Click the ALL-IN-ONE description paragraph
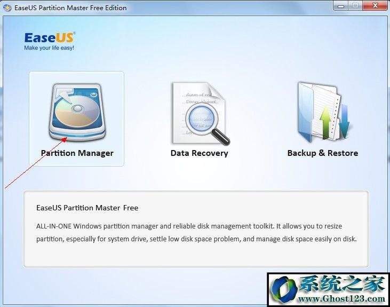 196,233
